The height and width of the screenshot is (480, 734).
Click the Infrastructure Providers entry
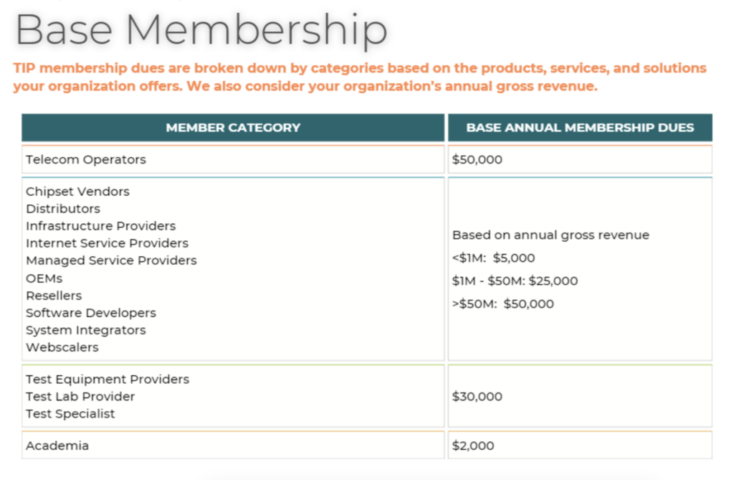(x=100, y=226)
